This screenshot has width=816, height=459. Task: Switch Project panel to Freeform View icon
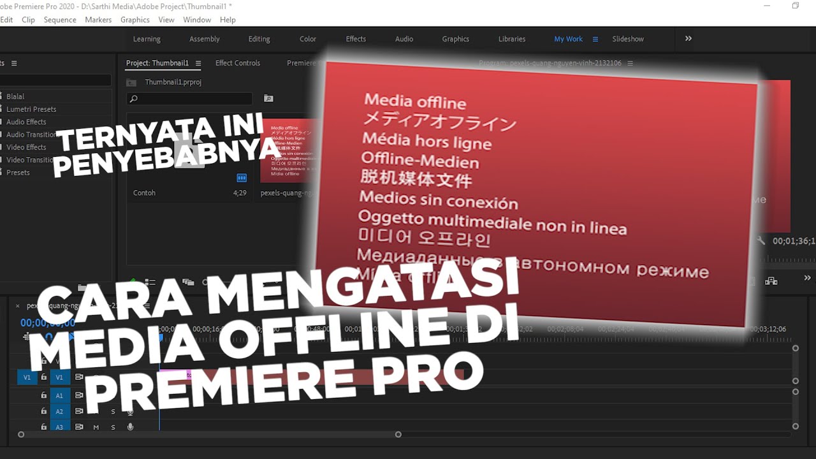pos(188,282)
